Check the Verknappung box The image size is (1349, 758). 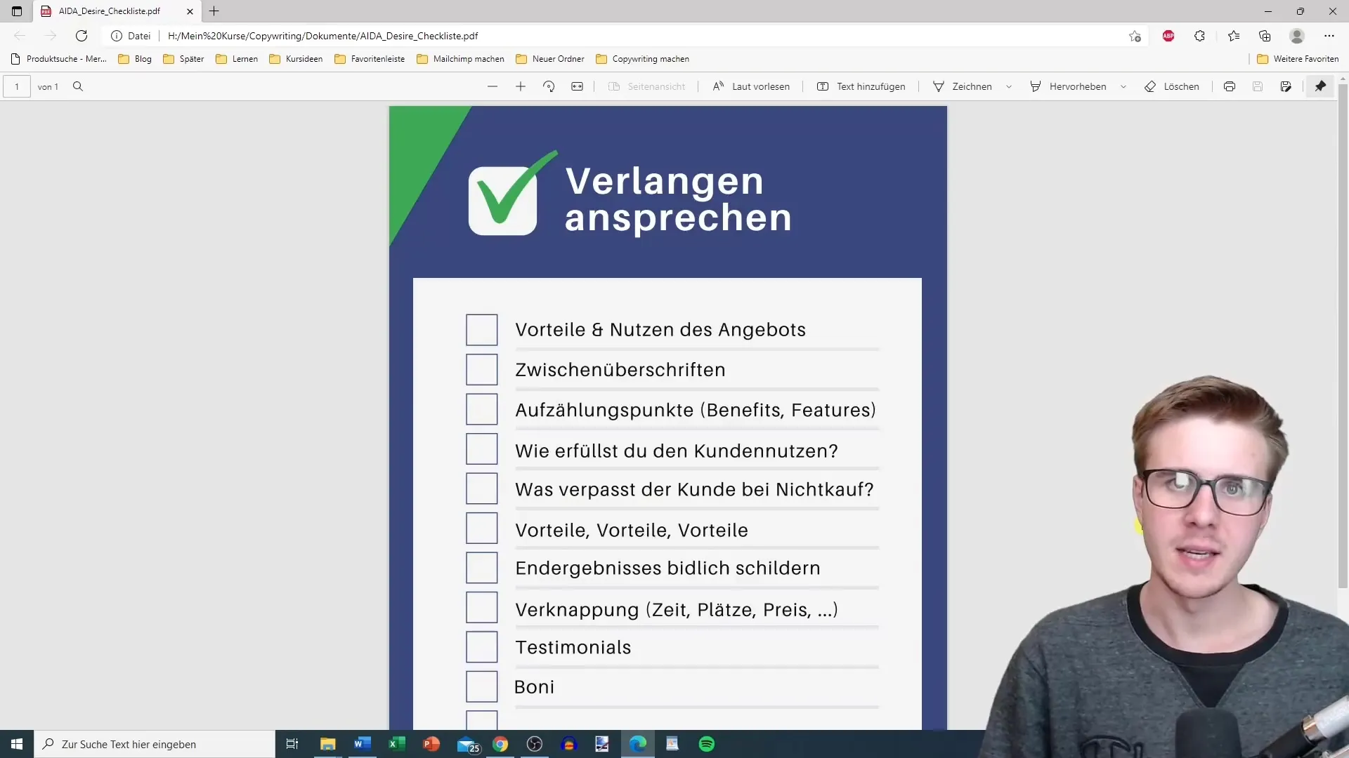coord(482,608)
